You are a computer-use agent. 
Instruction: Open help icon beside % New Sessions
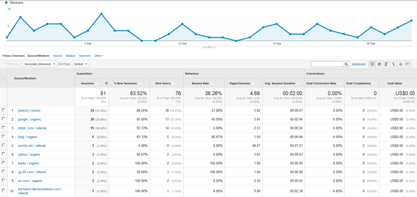point(140,83)
